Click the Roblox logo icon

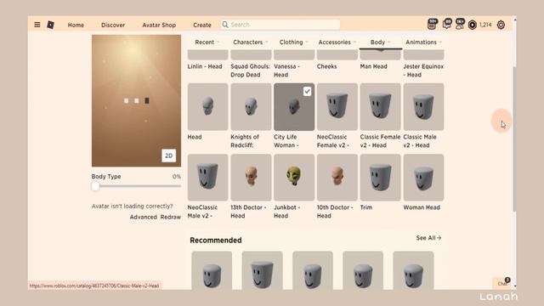(51, 25)
